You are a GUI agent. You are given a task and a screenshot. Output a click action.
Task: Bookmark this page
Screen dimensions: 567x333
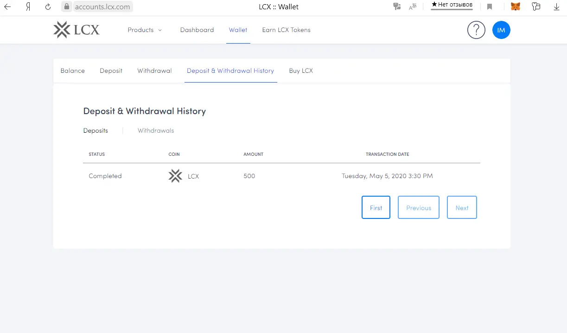point(490,7)
